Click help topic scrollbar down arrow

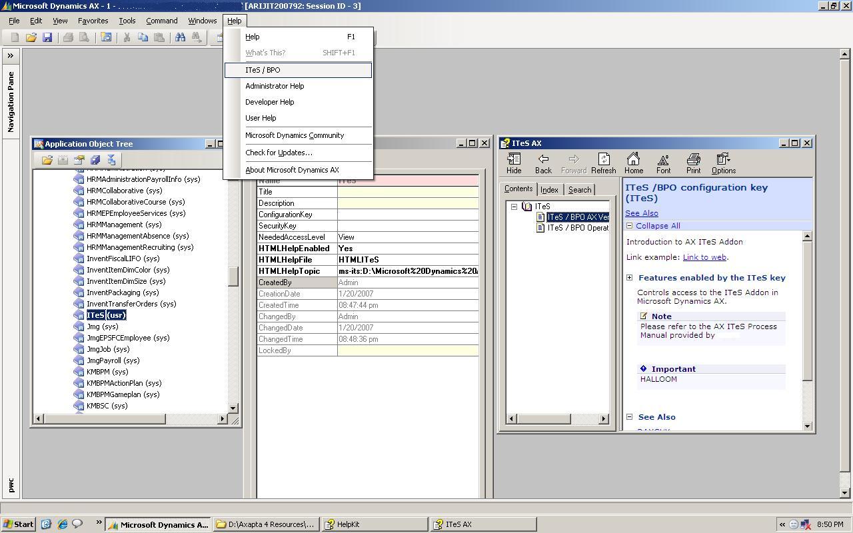808,426
